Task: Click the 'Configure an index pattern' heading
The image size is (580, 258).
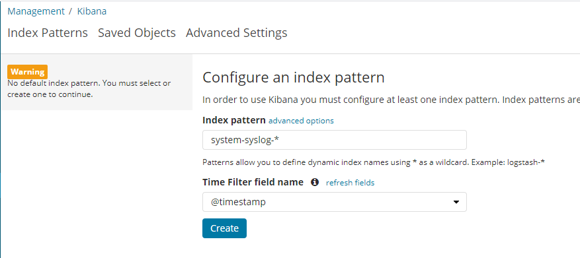Action: (x=294, y=77)
